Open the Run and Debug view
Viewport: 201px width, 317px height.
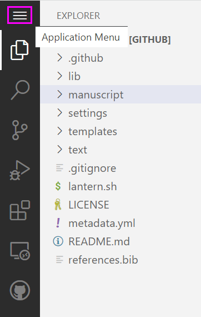(x=20, y=170)
